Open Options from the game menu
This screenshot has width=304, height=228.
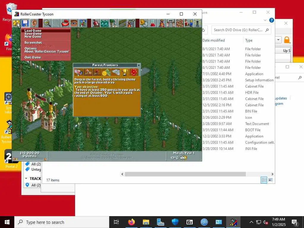click(46, 48)
